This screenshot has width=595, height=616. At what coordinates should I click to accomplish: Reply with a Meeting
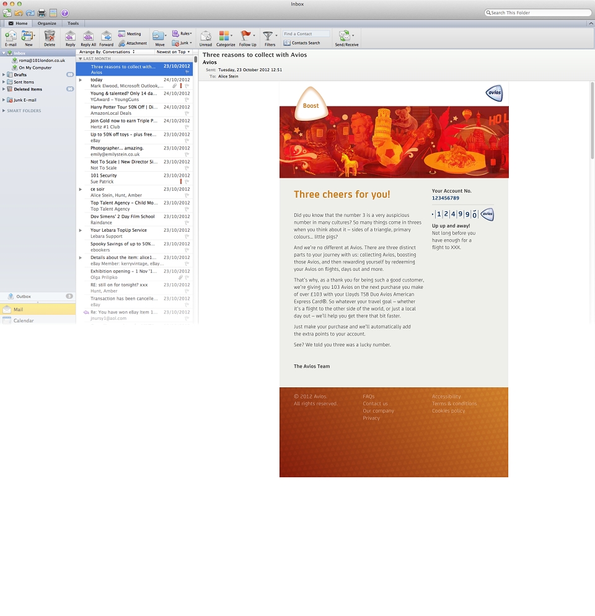point(130,34)
